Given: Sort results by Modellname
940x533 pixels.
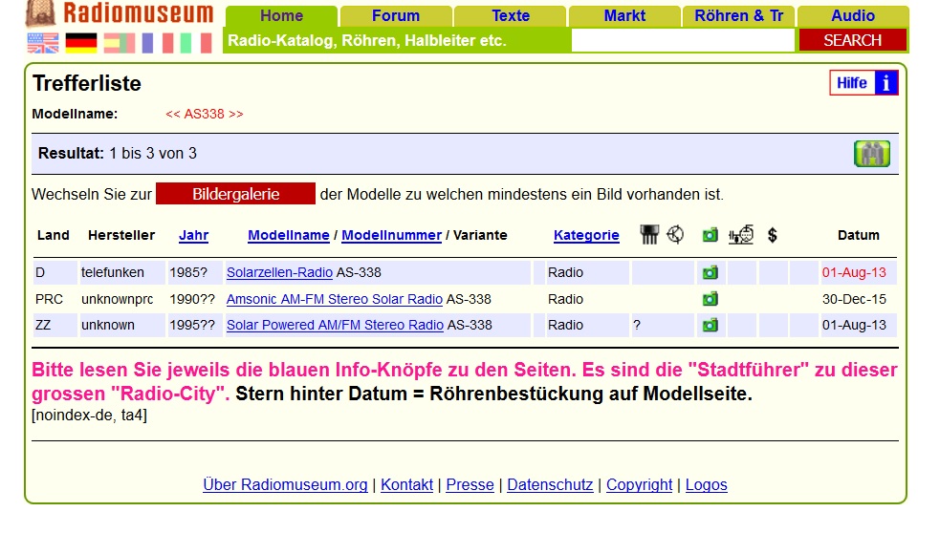Looking at the screenshot, I should point(289,235).
